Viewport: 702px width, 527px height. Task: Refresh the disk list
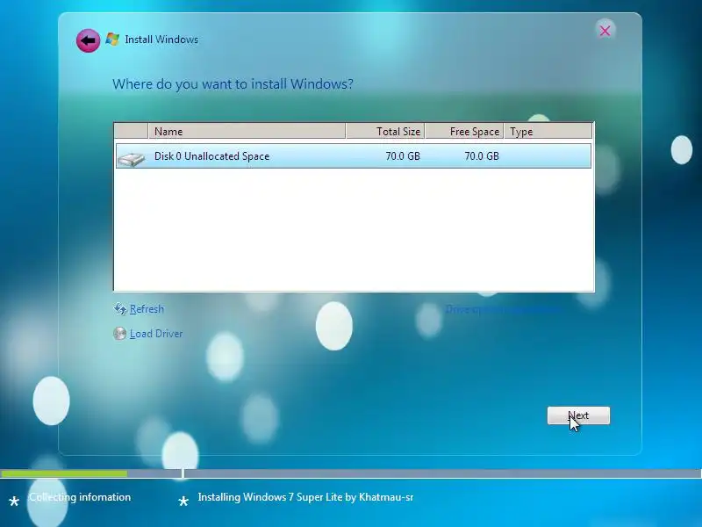coord(147,309)
